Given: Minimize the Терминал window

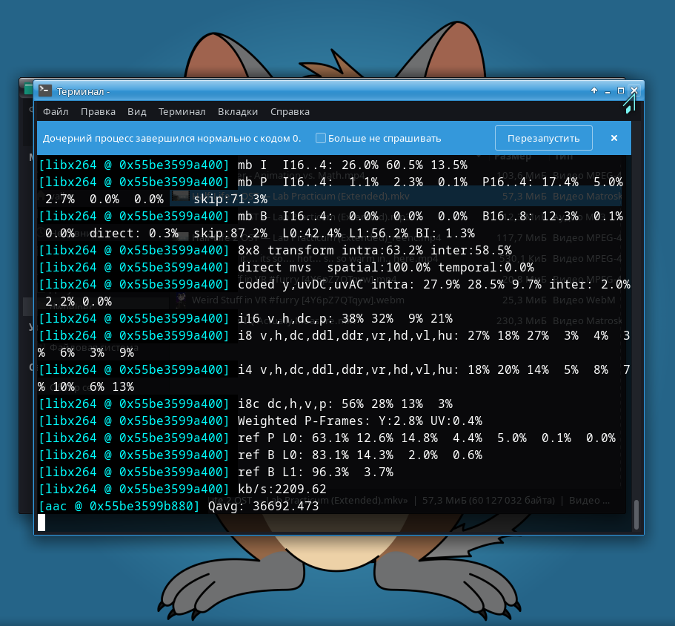Looking at the screenshot, I should point(608,91).
